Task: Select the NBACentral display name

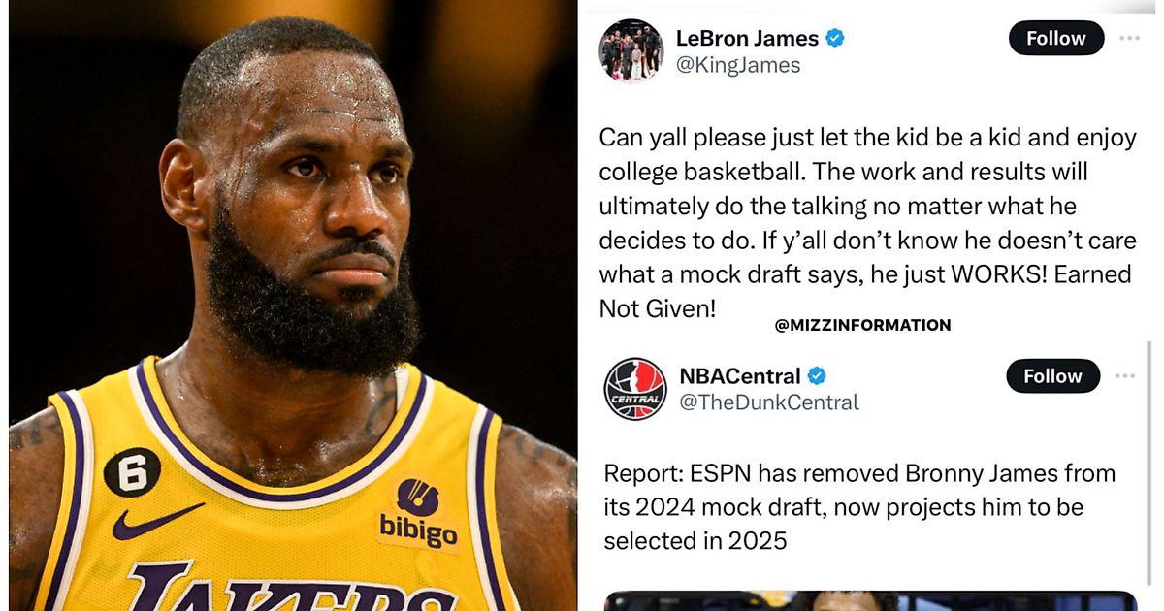Action: [x=740, y=376]
